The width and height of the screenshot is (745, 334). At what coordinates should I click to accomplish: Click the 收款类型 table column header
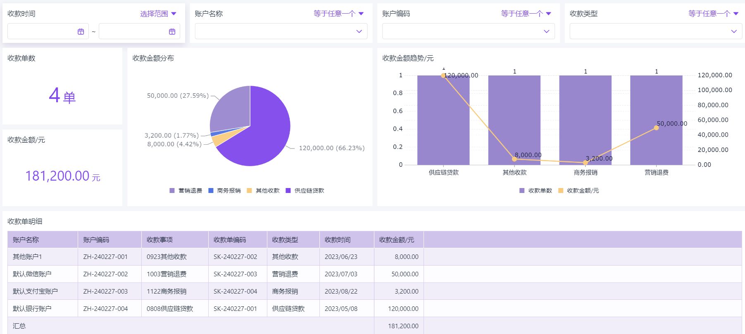point(293,240)
